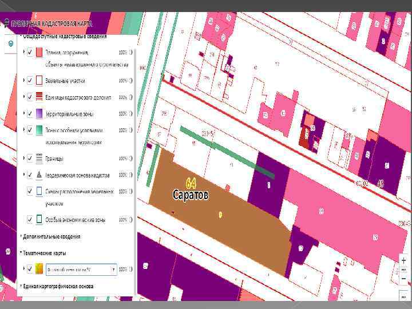Toggle the Земельные участки checkbox
This screenshot has height=309, width=412.
point(30,80)
